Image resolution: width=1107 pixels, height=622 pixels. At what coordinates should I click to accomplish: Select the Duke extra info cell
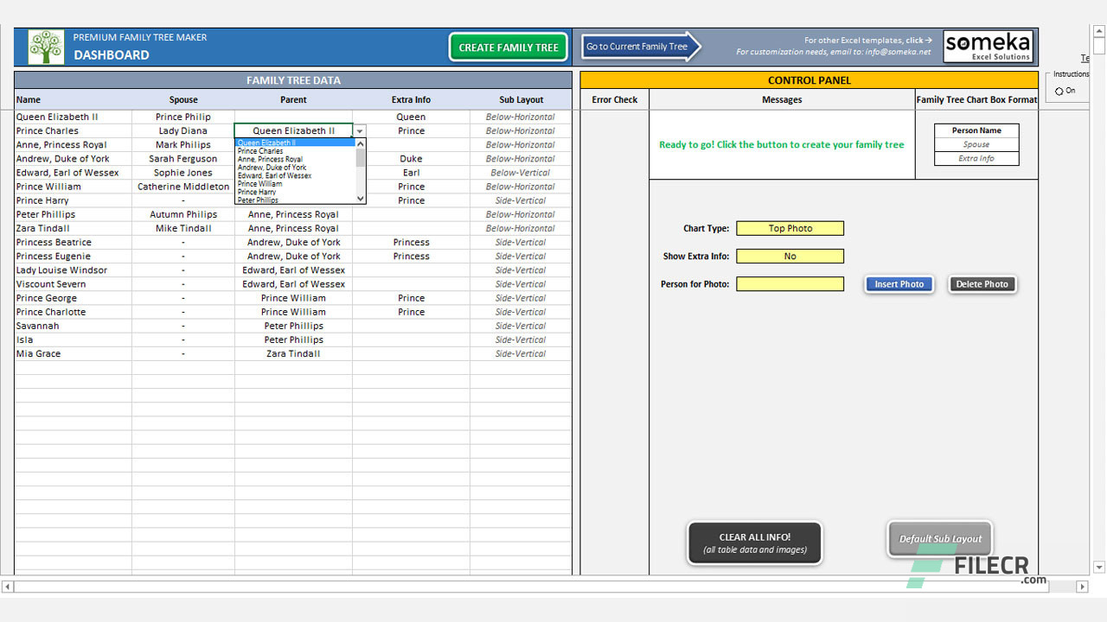coord(411,159)
